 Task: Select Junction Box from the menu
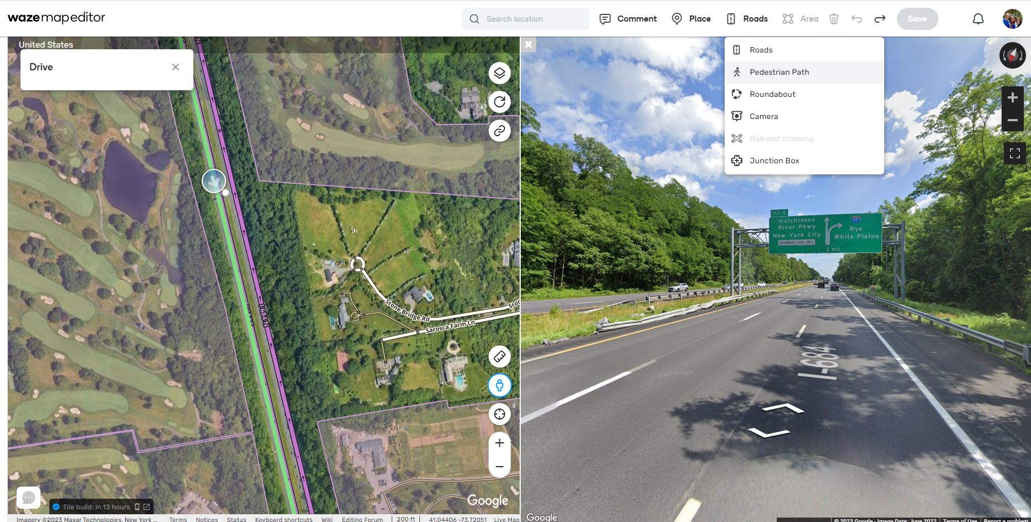804,161
